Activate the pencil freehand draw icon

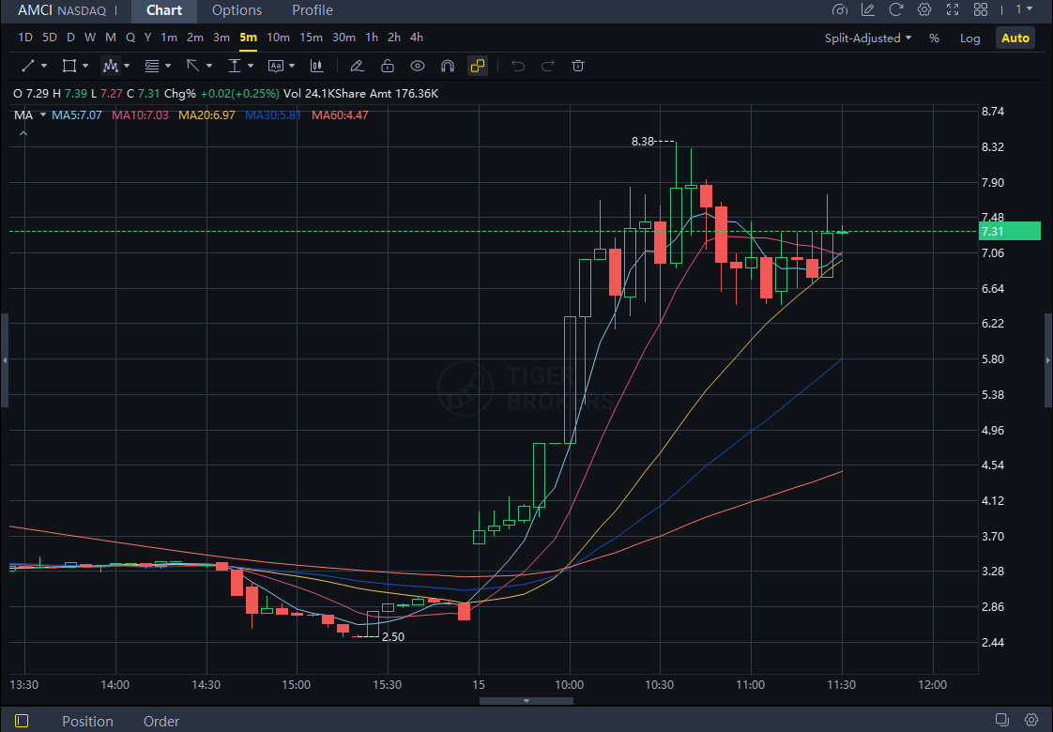[x=357, y=66]
